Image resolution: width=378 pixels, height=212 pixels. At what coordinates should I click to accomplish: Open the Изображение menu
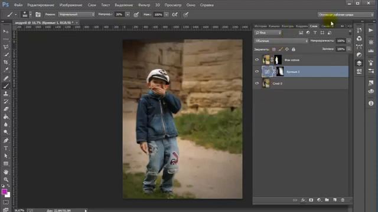[x=71, y=5]
